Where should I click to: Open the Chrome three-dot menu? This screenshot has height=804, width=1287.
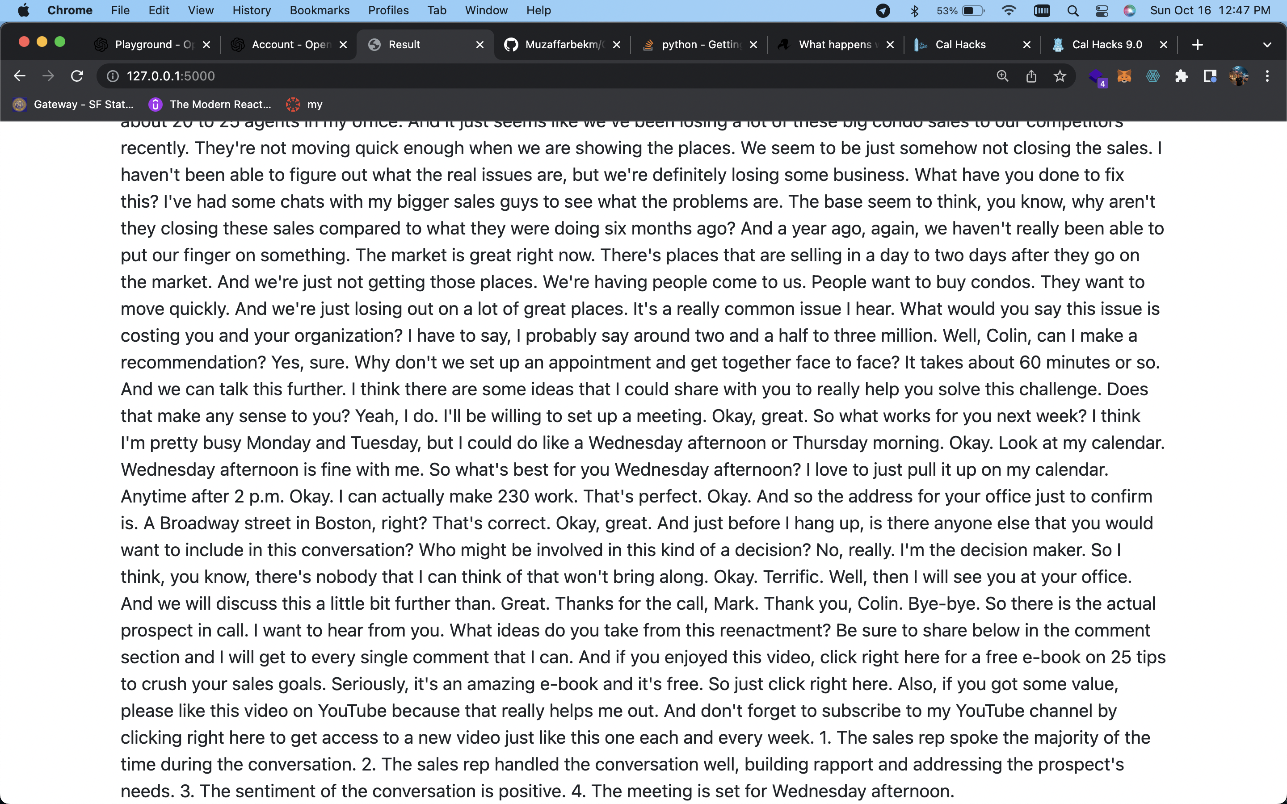tap(1267, 76)
